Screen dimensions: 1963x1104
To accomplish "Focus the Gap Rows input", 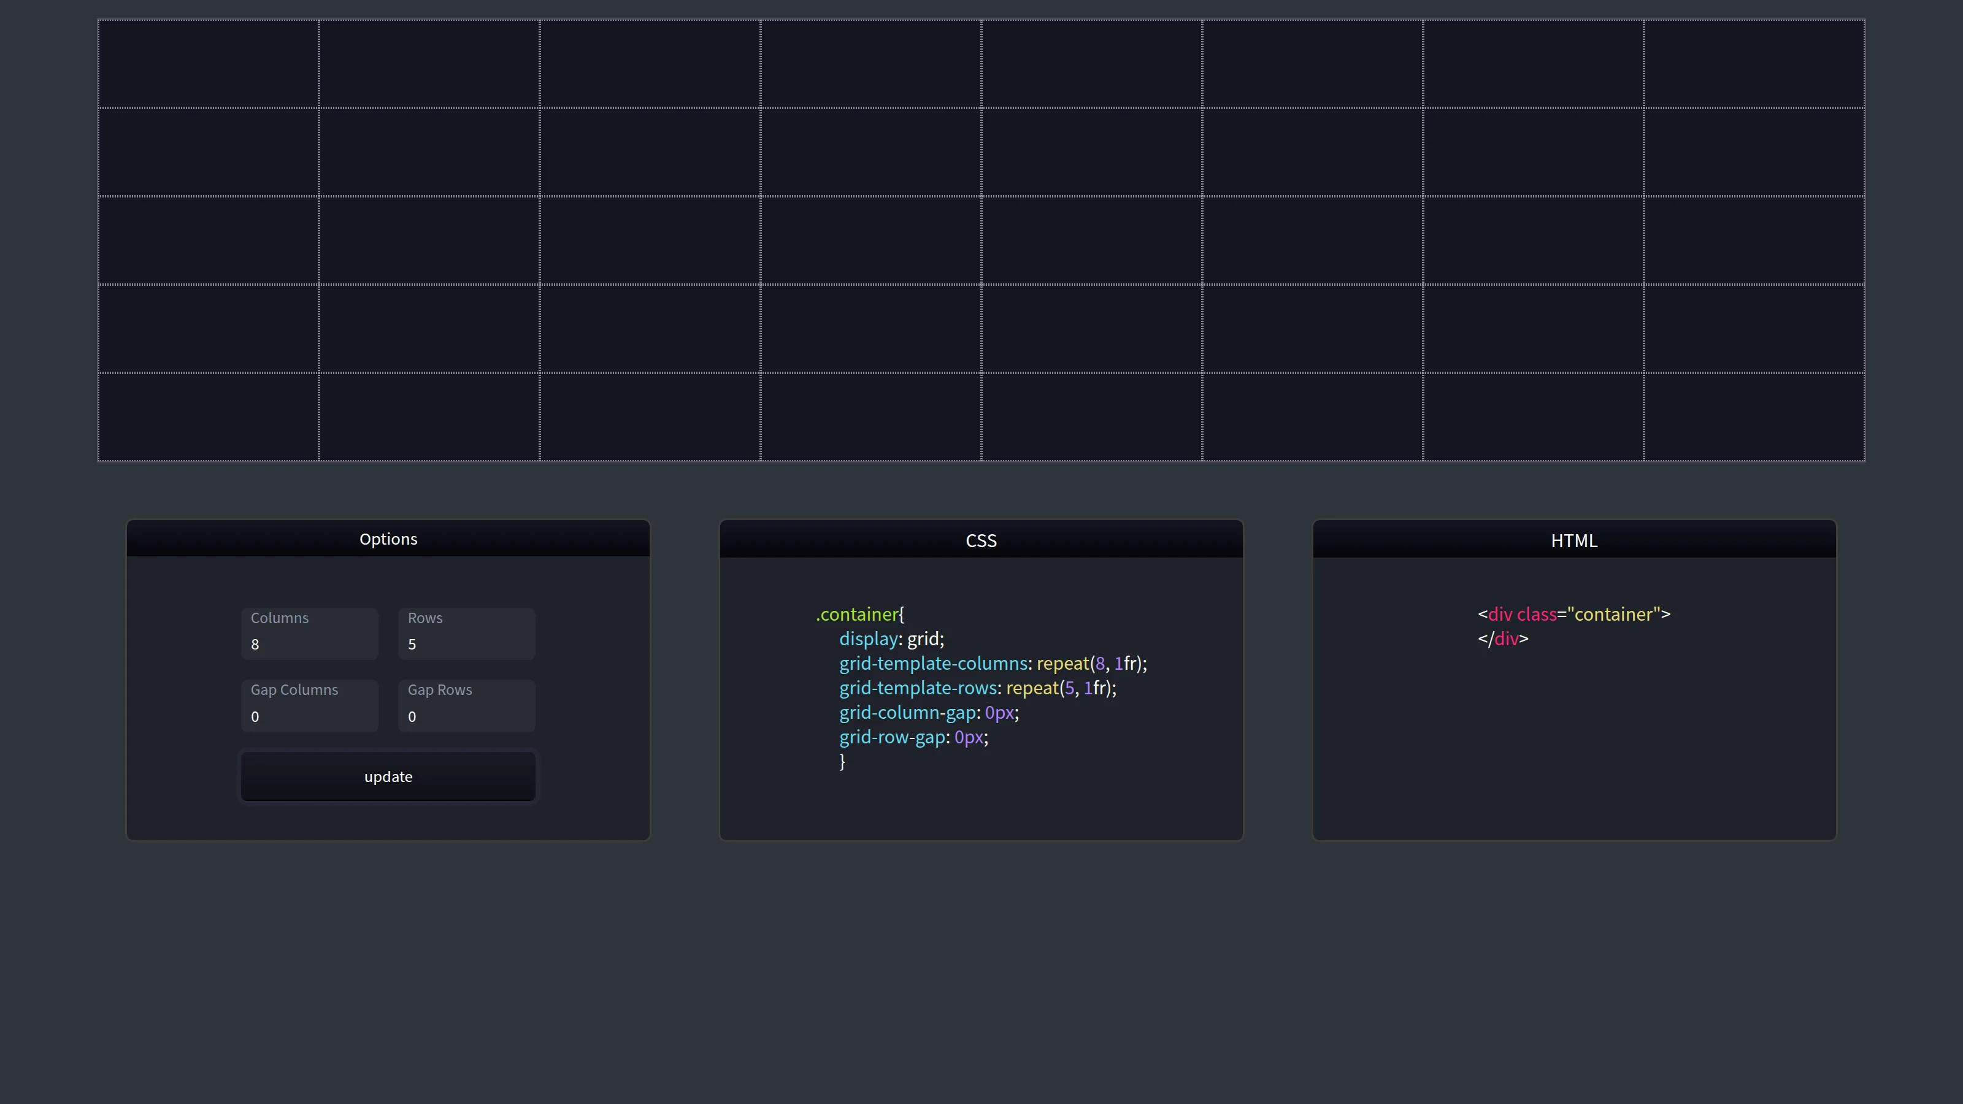I will [x=466, y=705].
